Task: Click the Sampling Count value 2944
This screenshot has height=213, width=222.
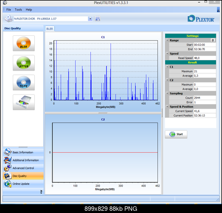Action: [x=205, y=98]
